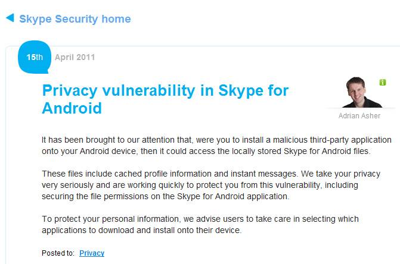The width and height of the screenshot is (400, 264).
Task: Click the line starting 'very seriously and are working'
Action: [x=200, y=185]
